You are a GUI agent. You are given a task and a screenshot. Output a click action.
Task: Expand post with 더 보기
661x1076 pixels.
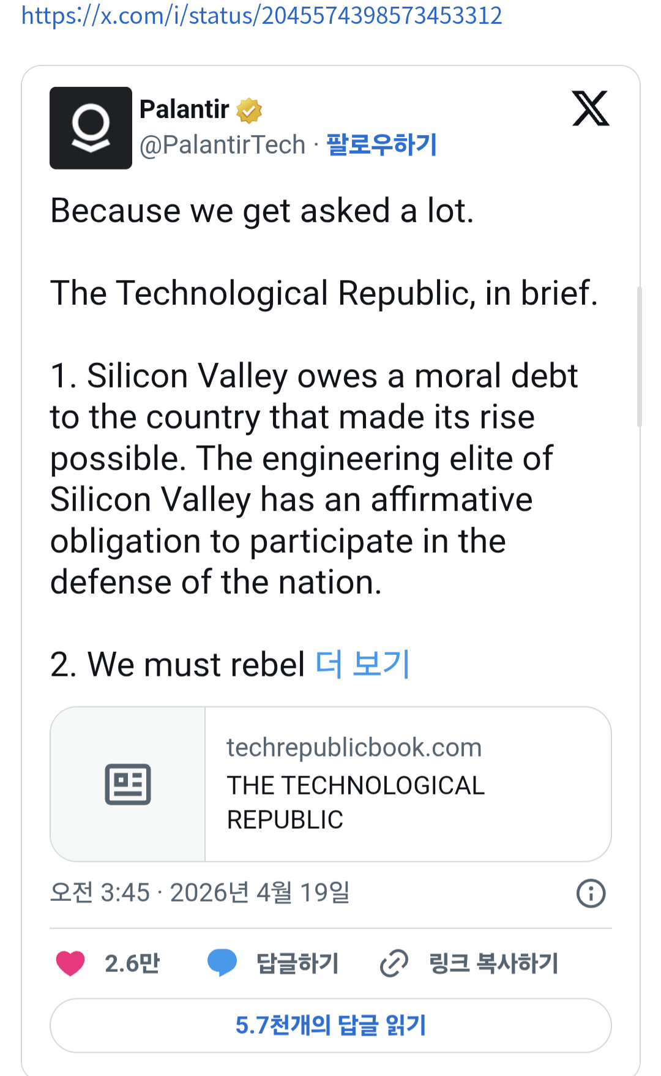362,664
